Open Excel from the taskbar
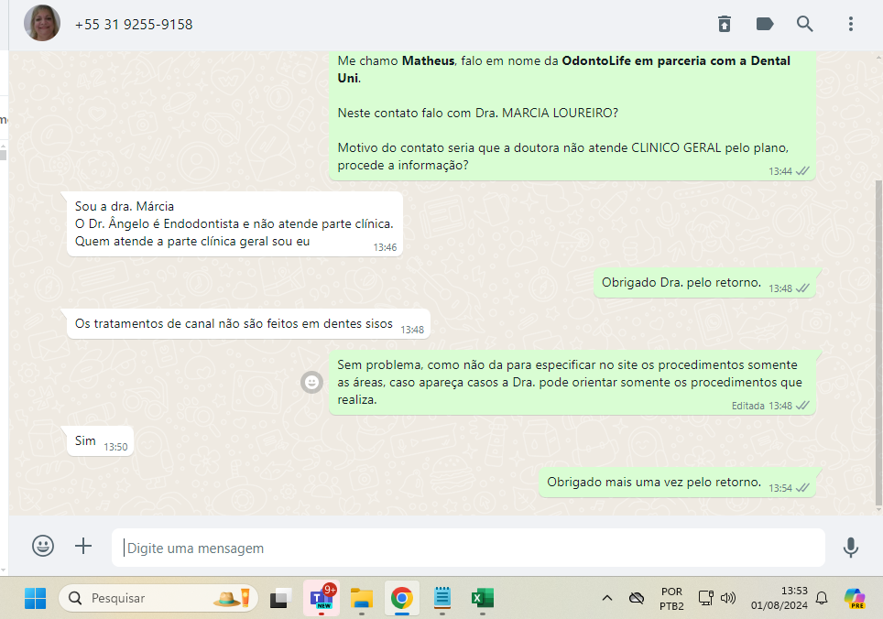 click(482, 598)
